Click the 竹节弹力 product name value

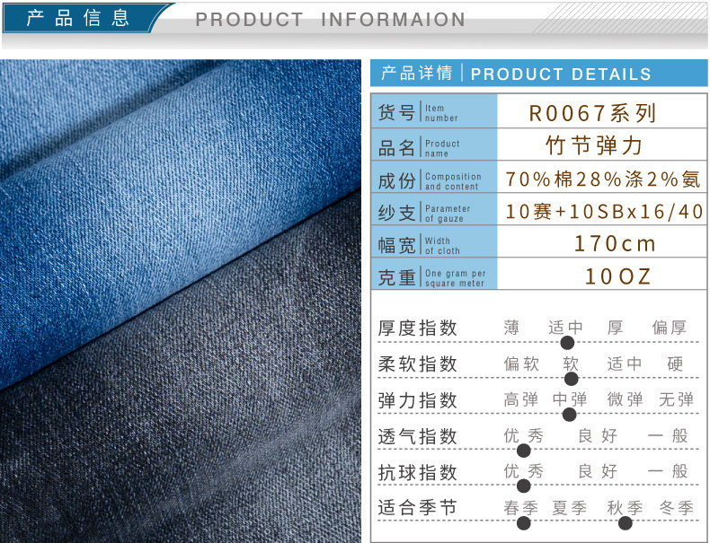coord(594,145)
